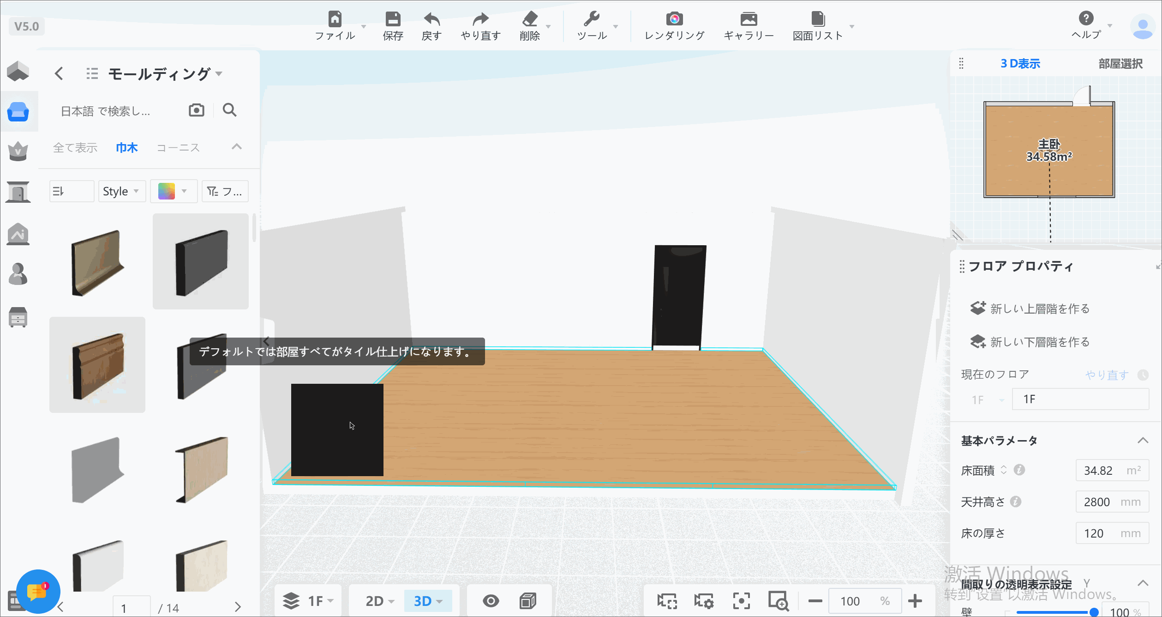1162x617 pixels.
Task: Open the 現在のフロア 1F dropdown
Action: coord(988,399)
